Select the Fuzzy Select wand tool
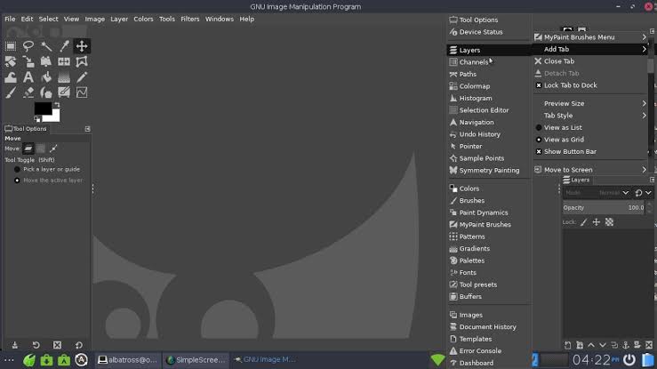Viewport: 657px width, 369px height. 46,46
